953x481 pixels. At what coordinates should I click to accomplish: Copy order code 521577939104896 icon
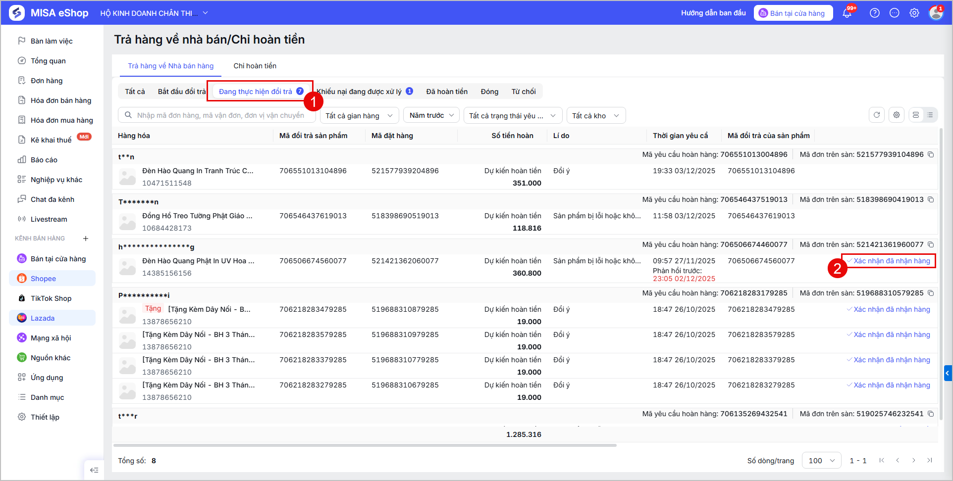pyautogui.click(x=931, y=154)
